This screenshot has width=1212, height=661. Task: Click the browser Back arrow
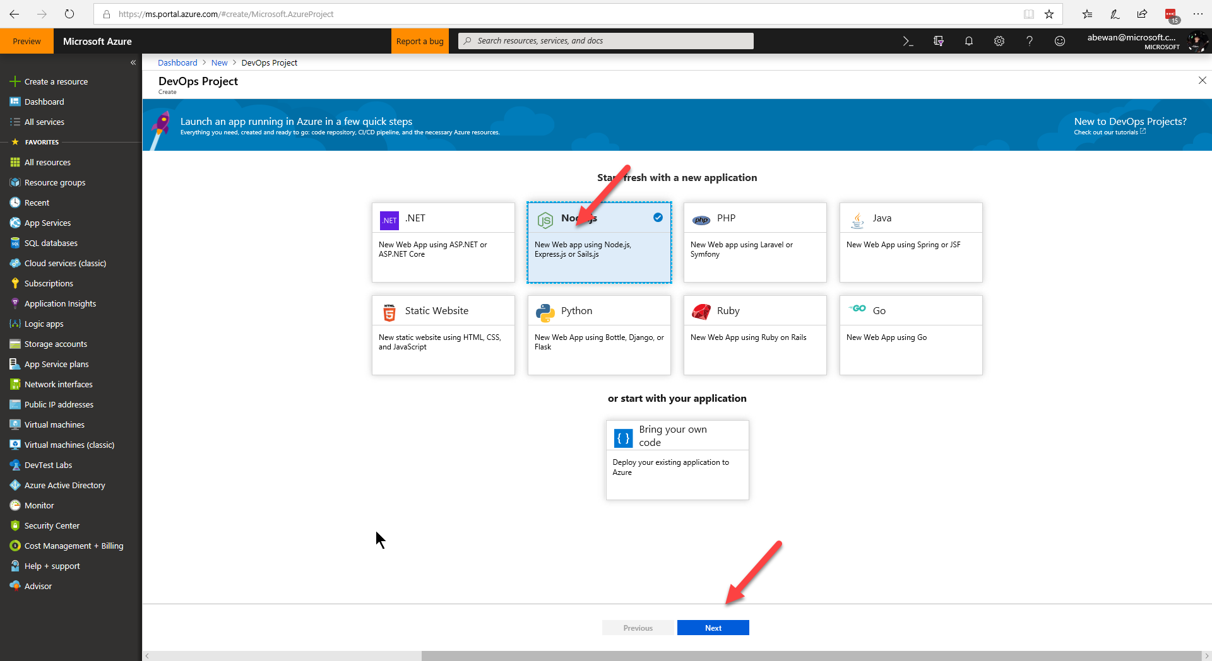click(14, 14)
